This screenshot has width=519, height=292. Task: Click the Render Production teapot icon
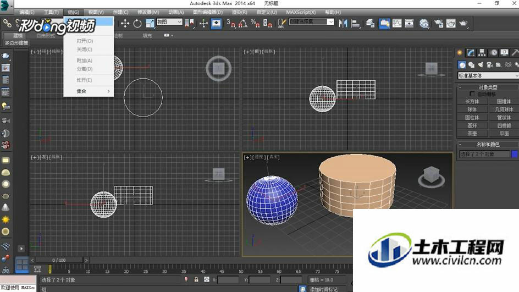click(463, 23)
